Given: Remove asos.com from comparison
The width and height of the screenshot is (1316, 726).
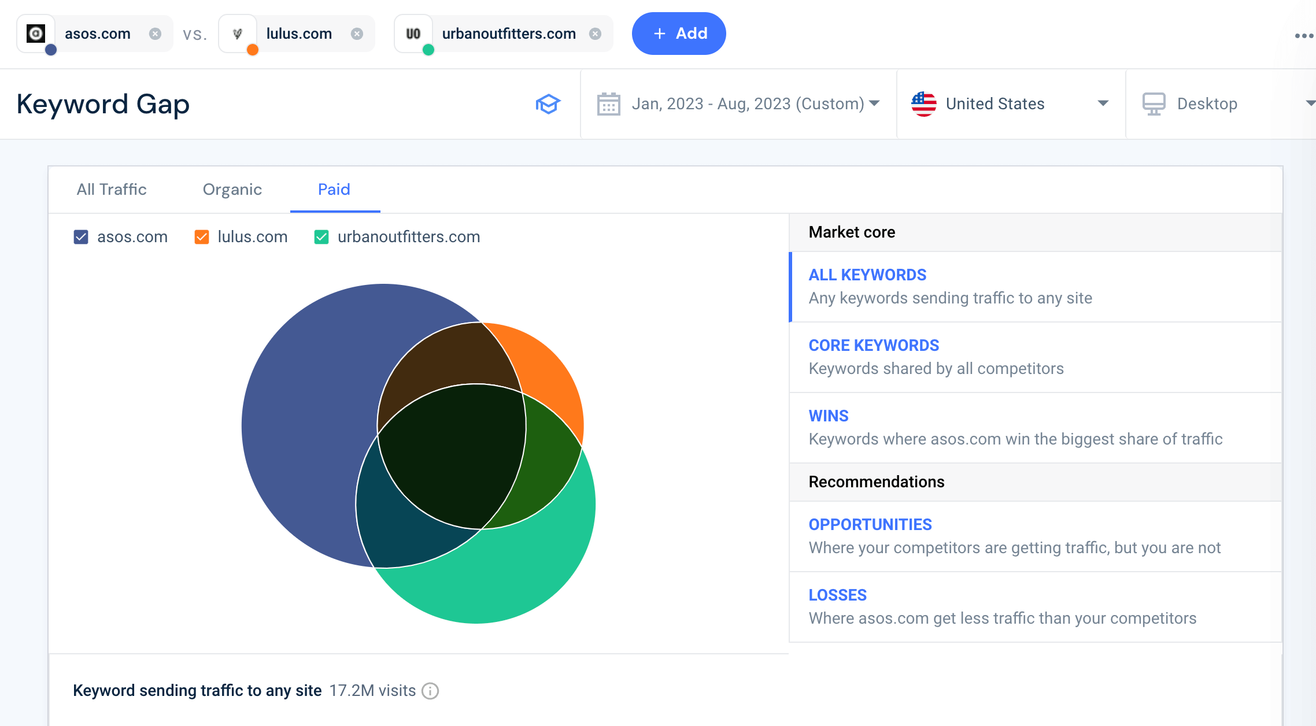Looking at the screenshot, I should coord(155,34).
